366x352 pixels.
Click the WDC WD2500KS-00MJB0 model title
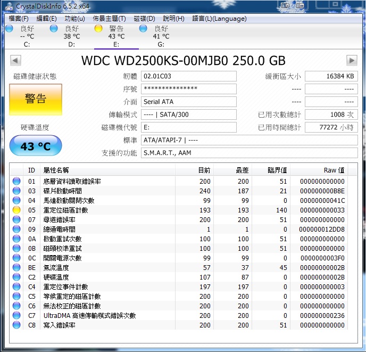(x=183, y=61)
